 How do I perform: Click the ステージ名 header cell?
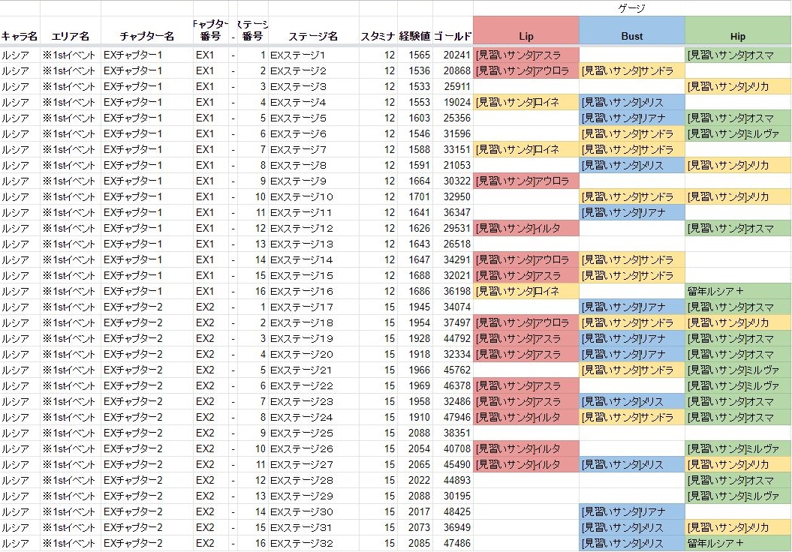[x=312, y=36]
